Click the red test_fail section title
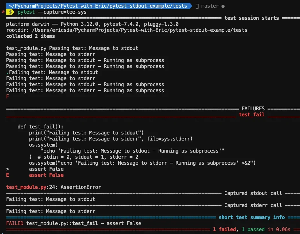Viewport: 300px width, 234px height. point(251,114)
